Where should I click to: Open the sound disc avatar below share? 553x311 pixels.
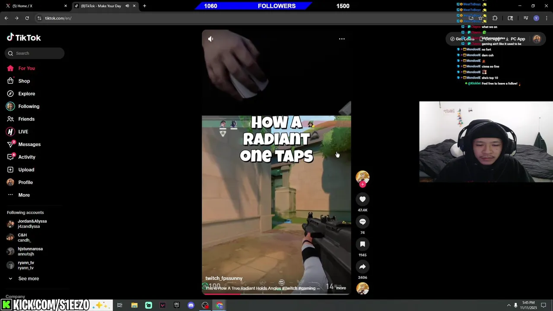coord(362,289)
